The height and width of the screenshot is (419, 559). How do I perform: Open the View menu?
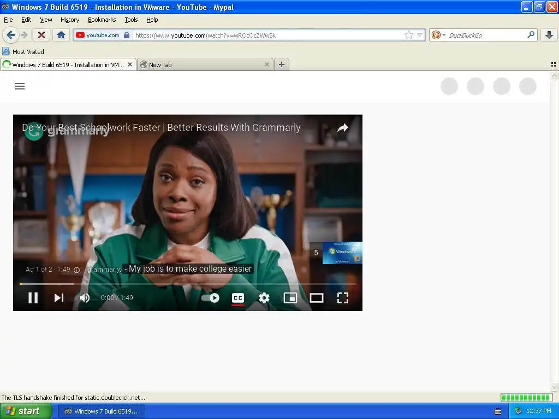(x=46, y=20)
